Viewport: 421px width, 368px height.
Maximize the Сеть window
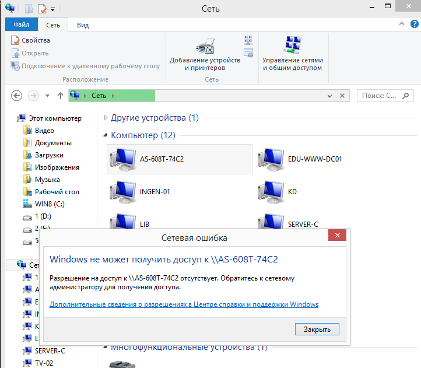[x=388, y=6]
